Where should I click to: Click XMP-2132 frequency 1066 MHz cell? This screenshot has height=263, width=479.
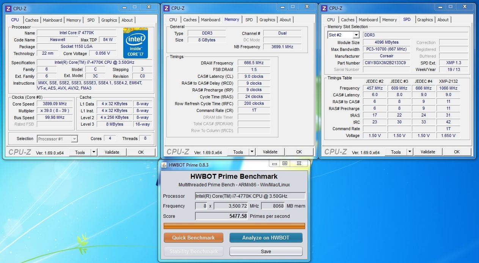(448, 88)
